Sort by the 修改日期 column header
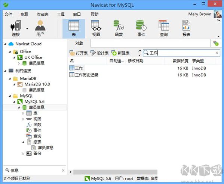This screenshot has height=184, width=224. click(x=145, y=61)
